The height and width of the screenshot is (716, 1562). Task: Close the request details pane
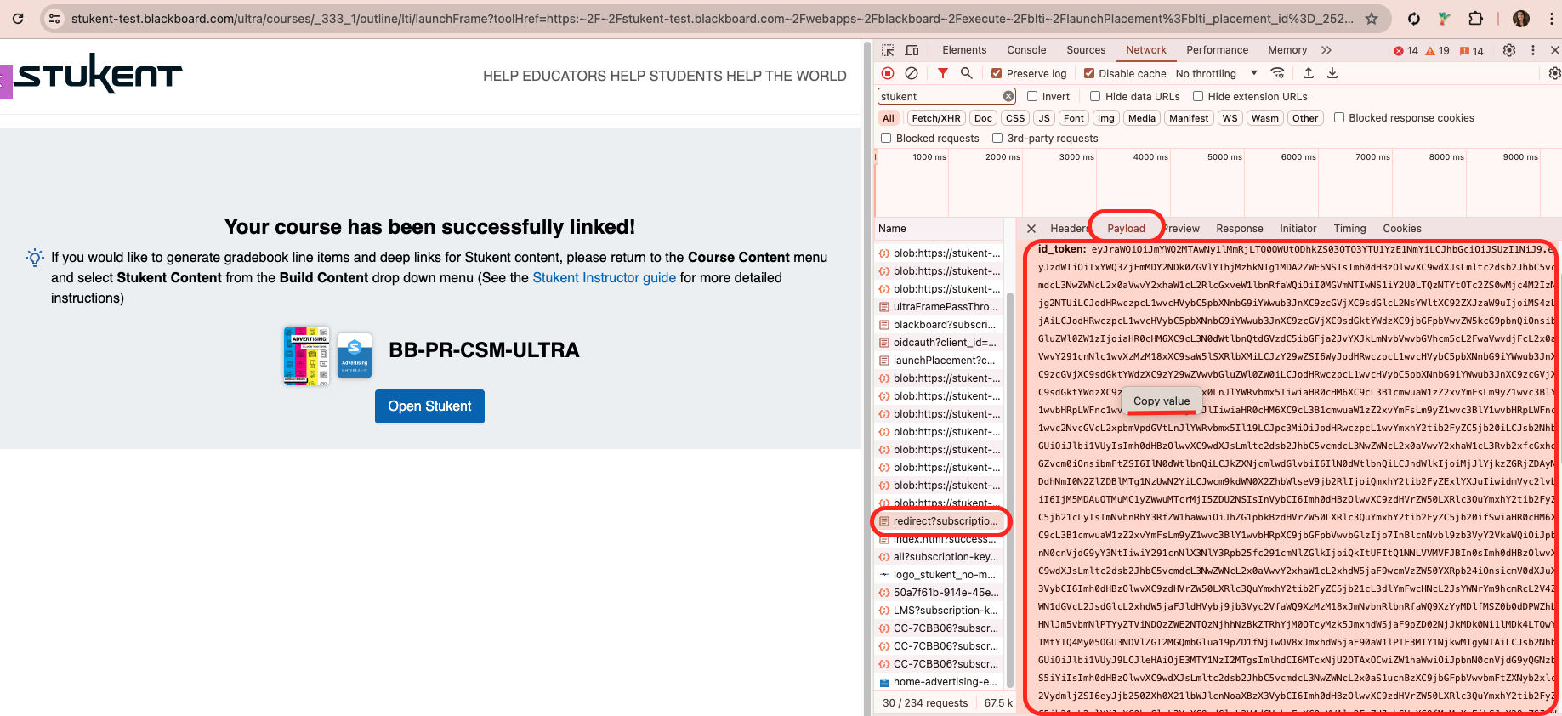click(x=1031, y=229)
